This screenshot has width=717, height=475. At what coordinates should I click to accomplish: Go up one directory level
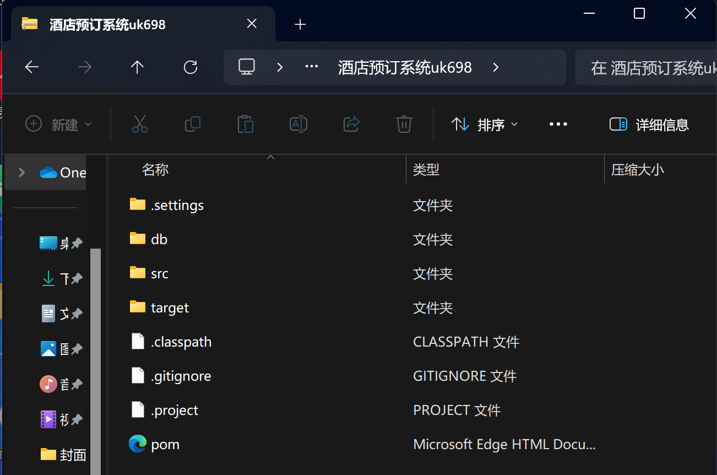[x=137, y=67]
